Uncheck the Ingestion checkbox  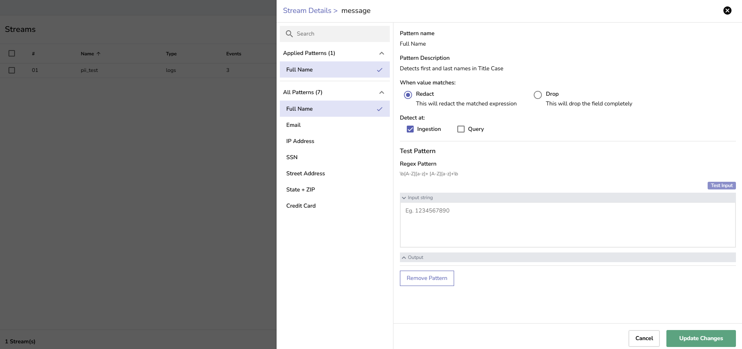[410, 129]
